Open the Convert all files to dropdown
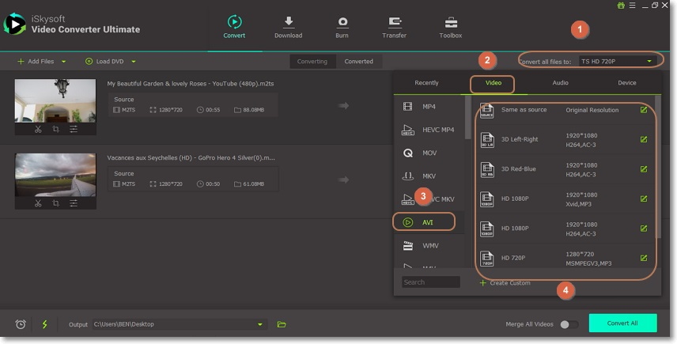This screenshot has height=344, width=677. [x=617, y=61]
